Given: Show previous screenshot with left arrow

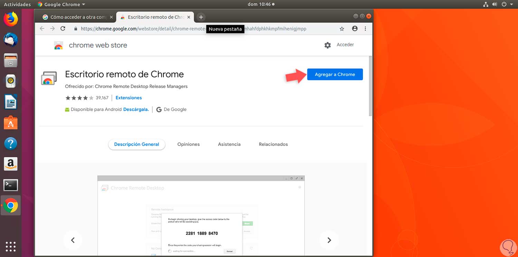Looking at the screenshot, I should pyautogui.click(x=73, y=240).
